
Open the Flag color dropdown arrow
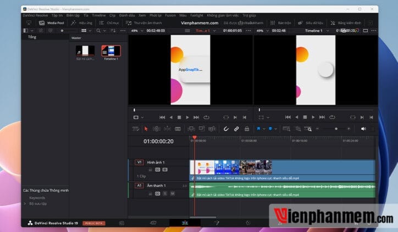tap(264, 129)
